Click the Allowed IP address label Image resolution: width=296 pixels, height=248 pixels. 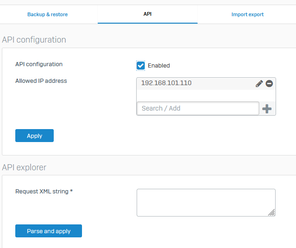tap(41, 81)
